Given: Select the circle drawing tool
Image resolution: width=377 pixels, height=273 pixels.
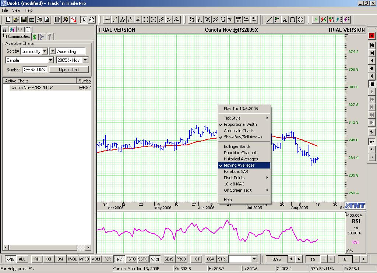Looking at the screenshot, I should pos(300,19).
